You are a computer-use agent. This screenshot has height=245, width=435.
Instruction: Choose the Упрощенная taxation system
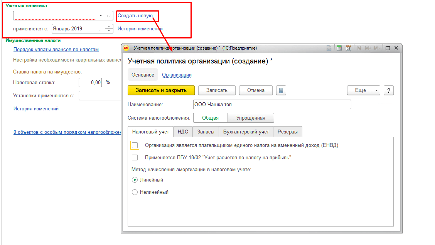[x=251, y=118]
